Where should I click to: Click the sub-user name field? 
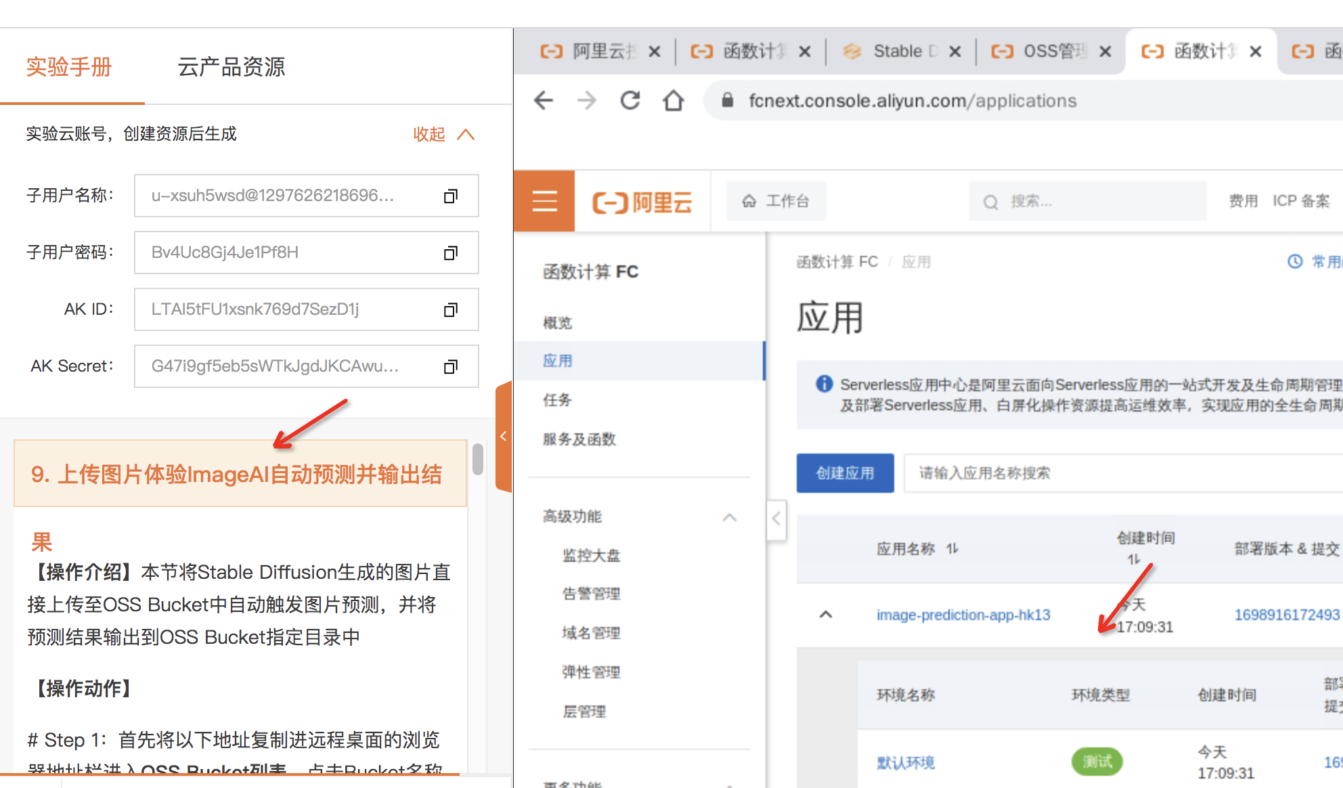(307, 196)
